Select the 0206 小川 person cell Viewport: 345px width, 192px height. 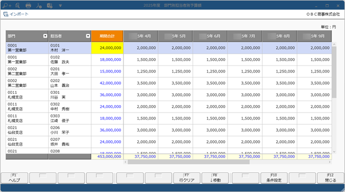70,130
